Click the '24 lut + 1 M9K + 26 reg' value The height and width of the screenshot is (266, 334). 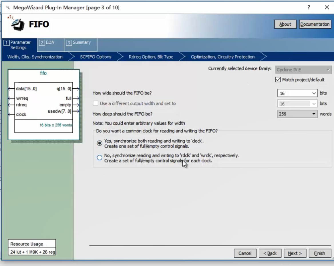tap(33, 252)
